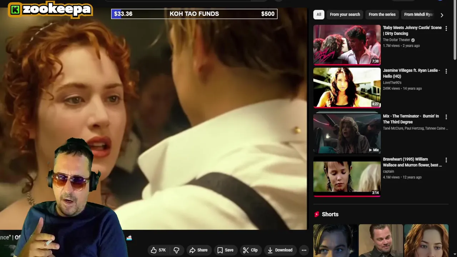Click the Shorts heading text

pos(330,214)
